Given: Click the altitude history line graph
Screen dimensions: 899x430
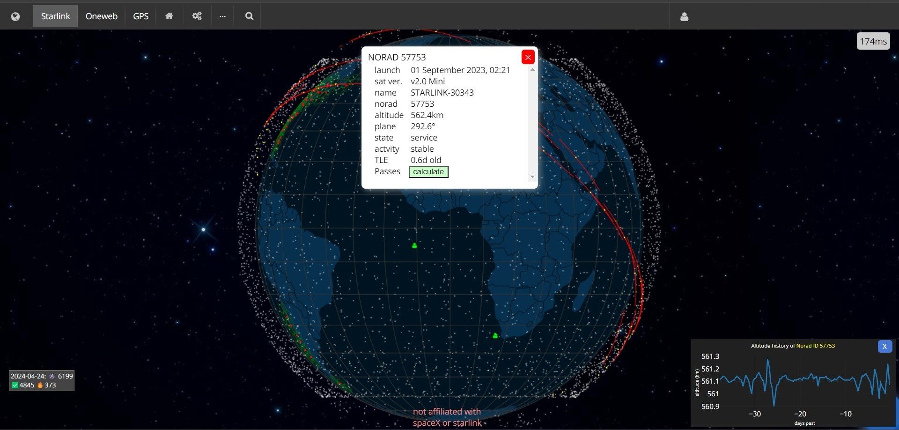Looking at the screenshot, I should pos(796,379).
